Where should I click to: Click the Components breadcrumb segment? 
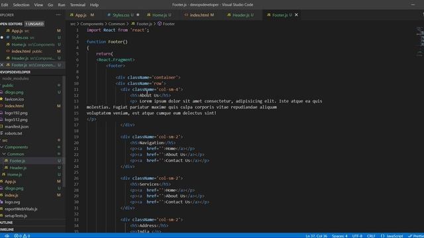point(91,24)
